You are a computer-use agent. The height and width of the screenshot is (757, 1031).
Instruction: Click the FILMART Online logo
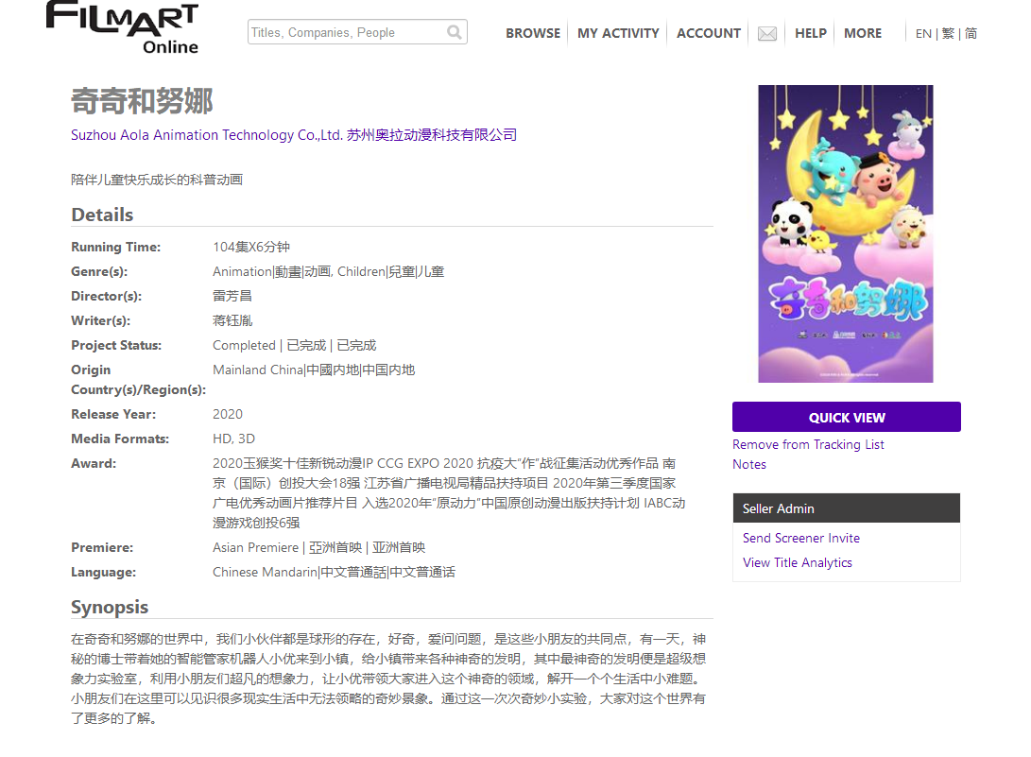pos(122,27)
